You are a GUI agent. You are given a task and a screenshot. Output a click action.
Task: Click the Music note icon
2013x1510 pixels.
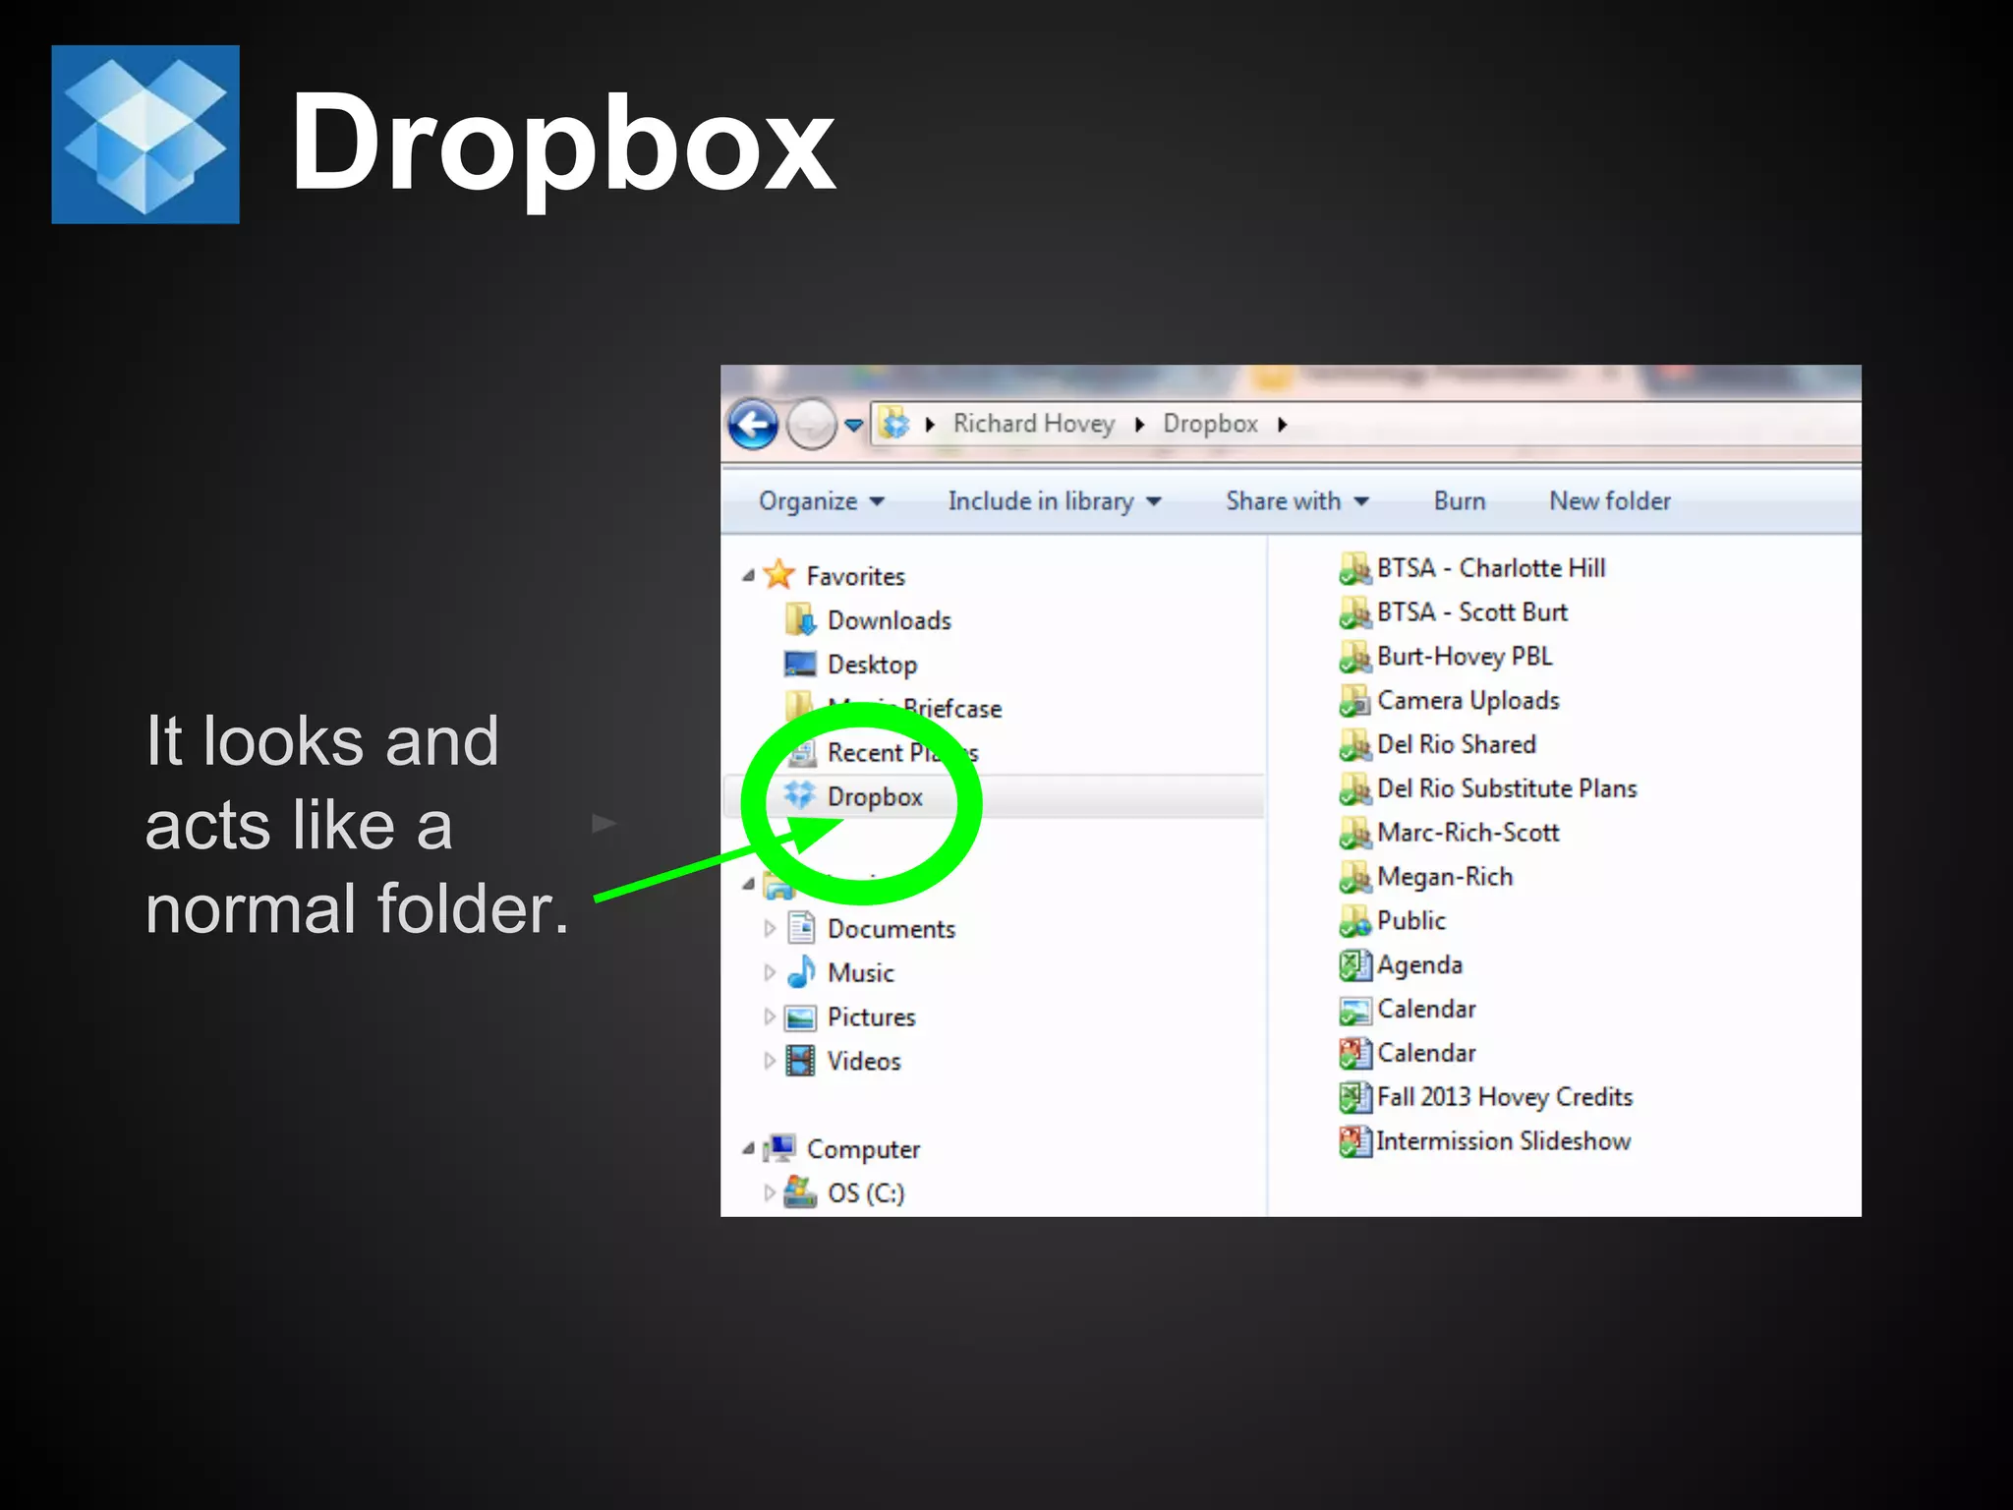[801, 971]
